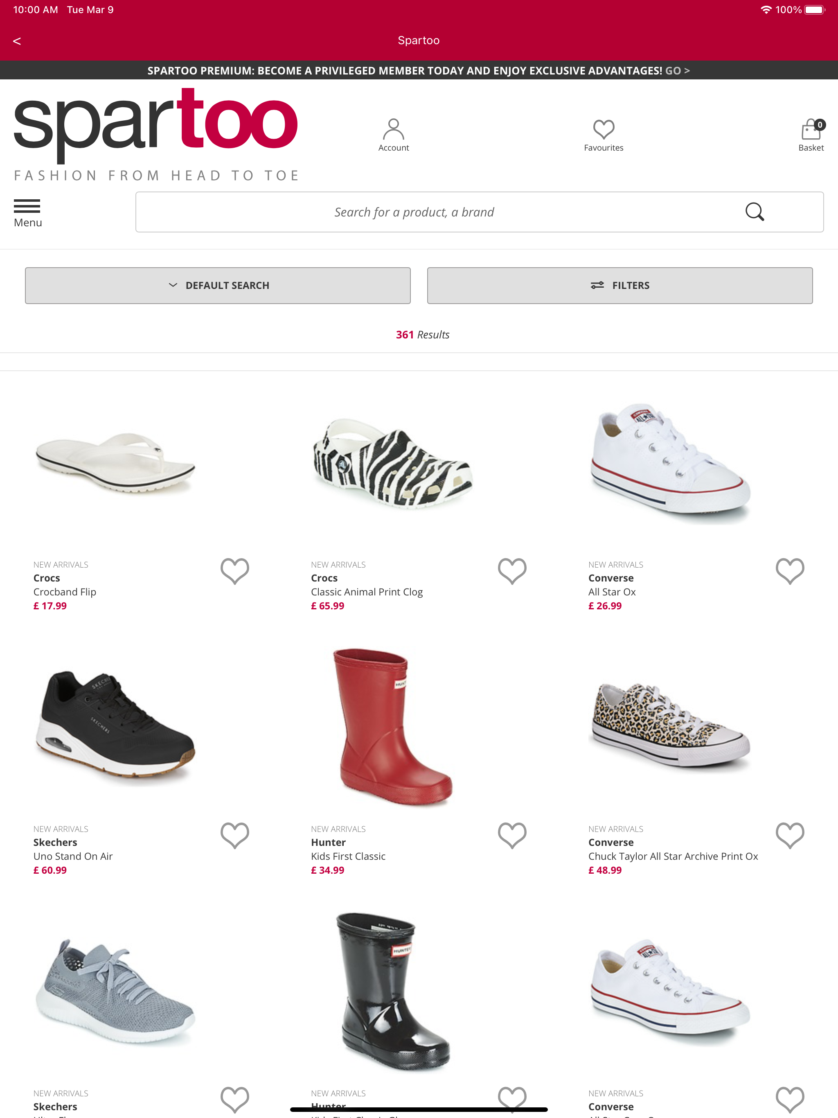Favourite the Hunter Kids First Classic boot

(x=512, y=836)
